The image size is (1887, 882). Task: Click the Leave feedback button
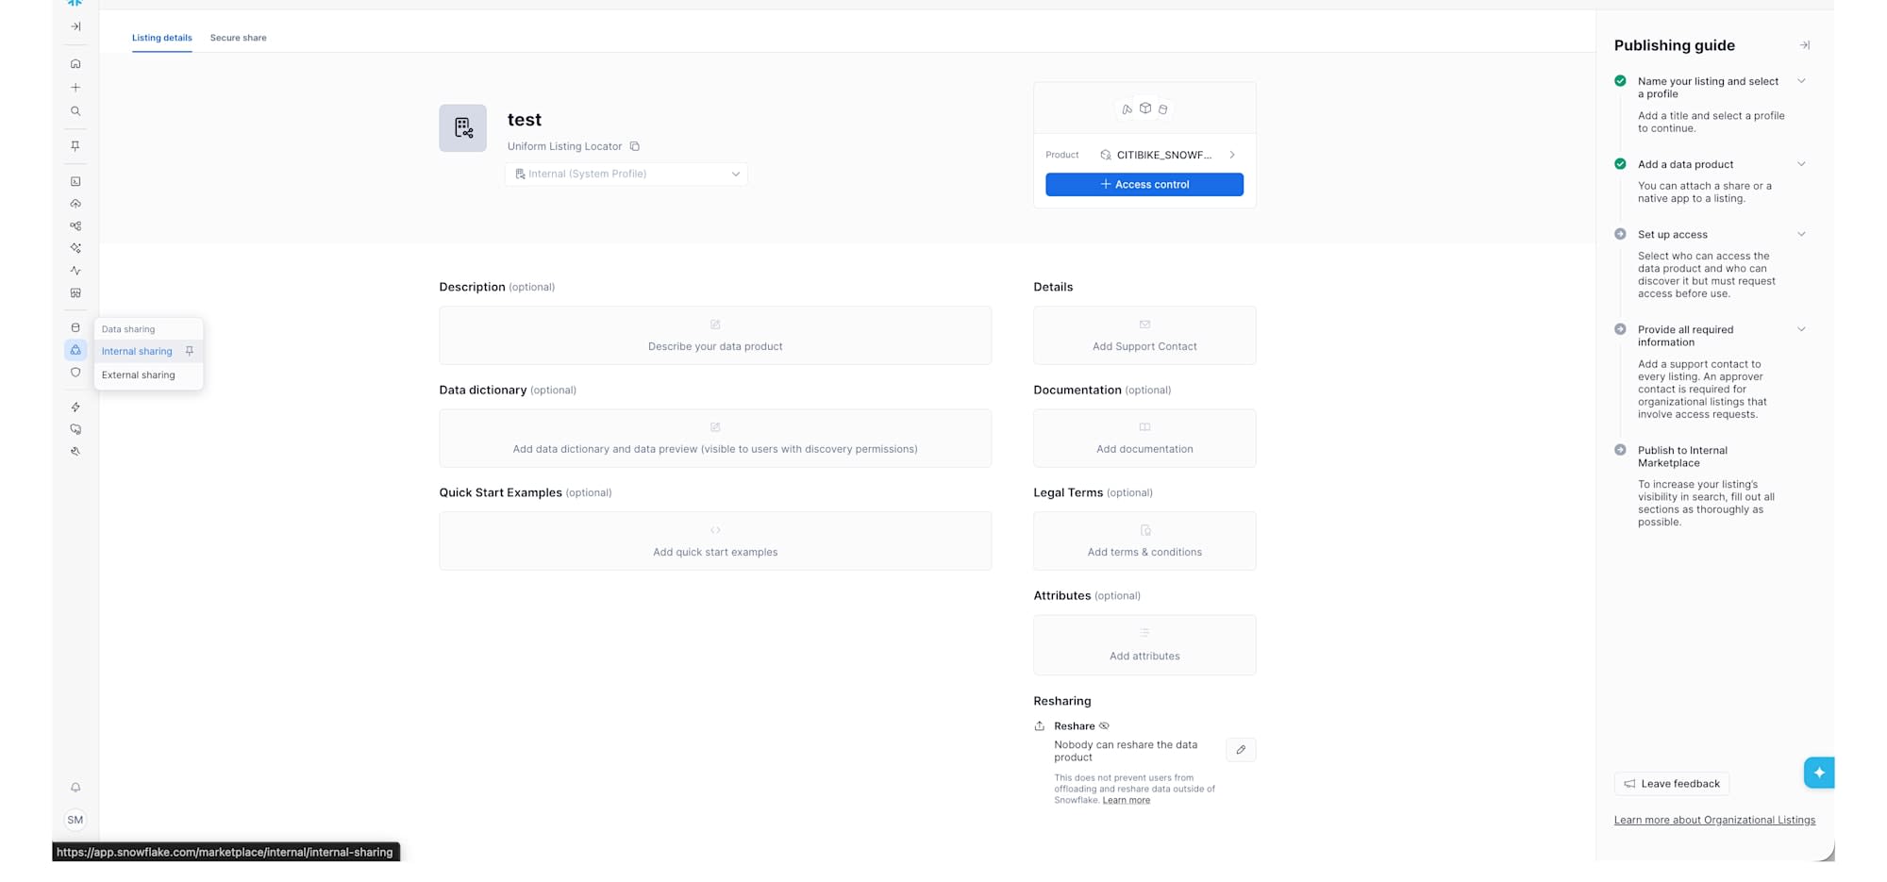(1671, 784)
